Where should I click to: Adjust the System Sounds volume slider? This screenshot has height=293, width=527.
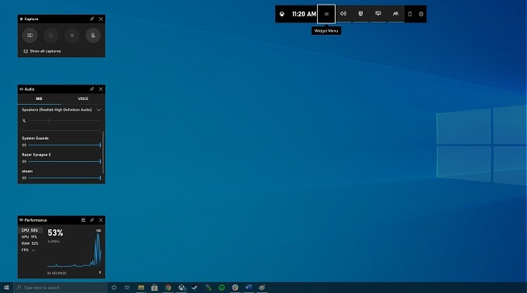pos(64,145)
